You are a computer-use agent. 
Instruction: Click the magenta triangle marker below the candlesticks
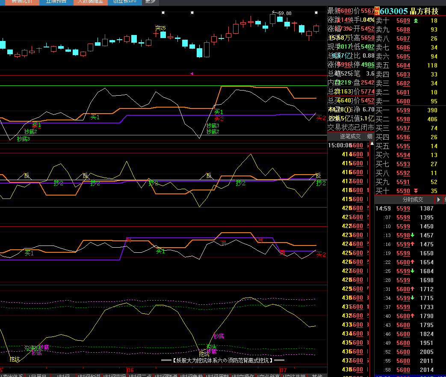tap(192, 73)
